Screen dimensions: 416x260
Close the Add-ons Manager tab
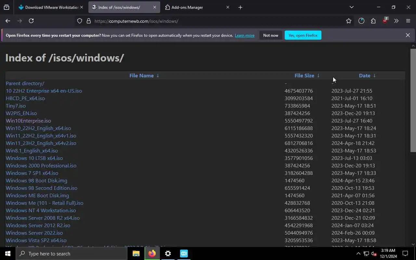(x=227, y=7)
